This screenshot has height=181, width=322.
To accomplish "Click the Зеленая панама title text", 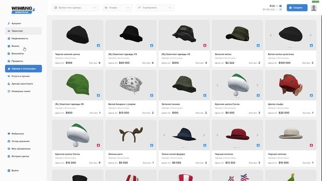I will tap(171, 104).
